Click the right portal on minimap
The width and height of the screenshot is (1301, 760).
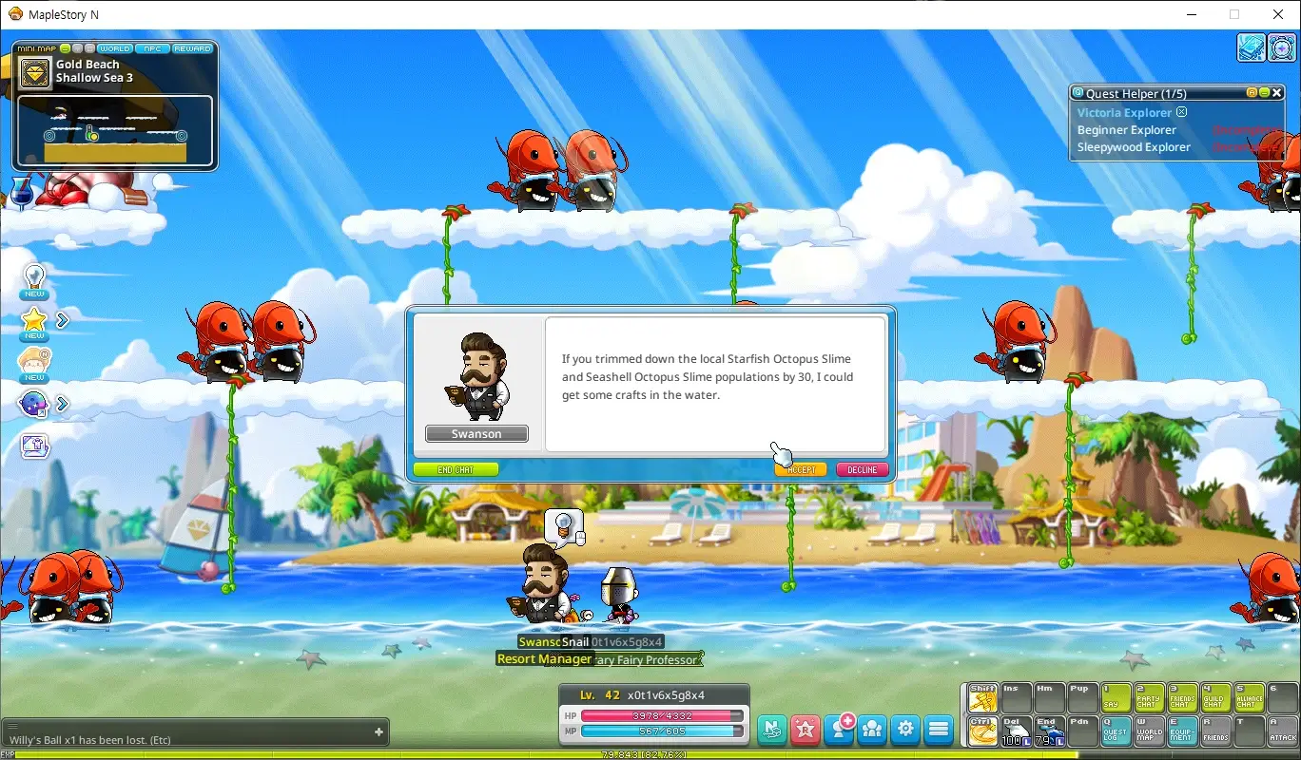[x=181, y=136]
